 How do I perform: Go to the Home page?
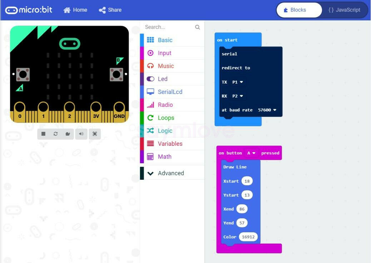(x=75, y=10)
